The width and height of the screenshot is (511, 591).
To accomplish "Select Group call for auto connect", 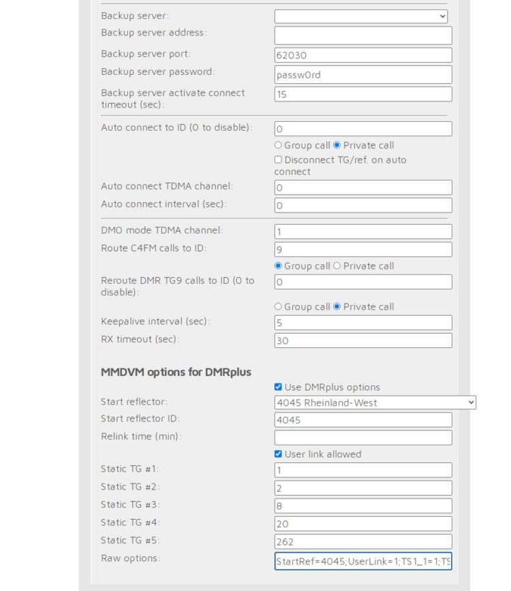I will pyautogui.click(x=279, y=145).
